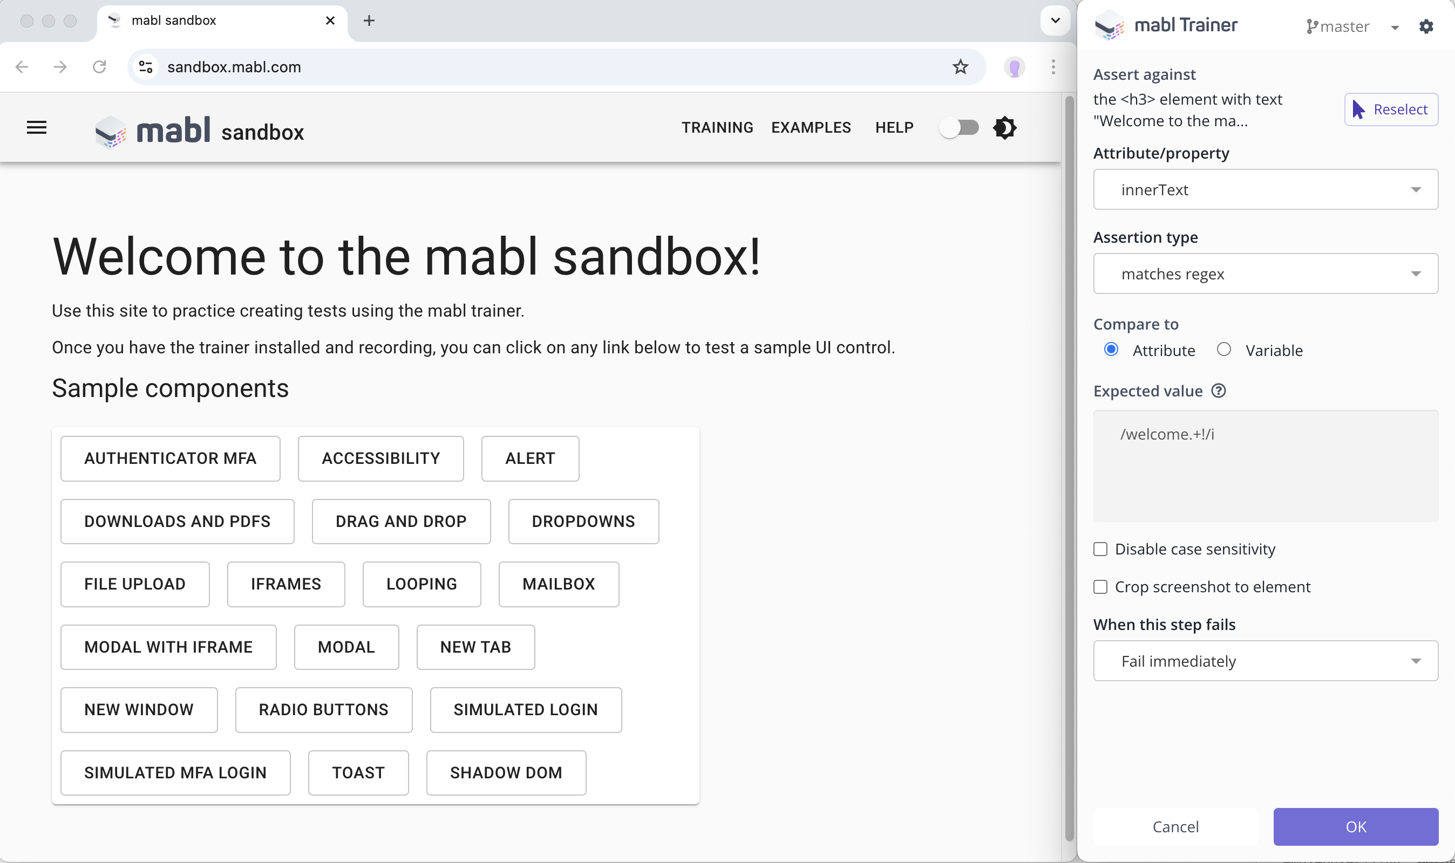The width and height of the screenshot is (1455, 863).
Task: Select the Attribute radio button
Action: pos(1111,350)
